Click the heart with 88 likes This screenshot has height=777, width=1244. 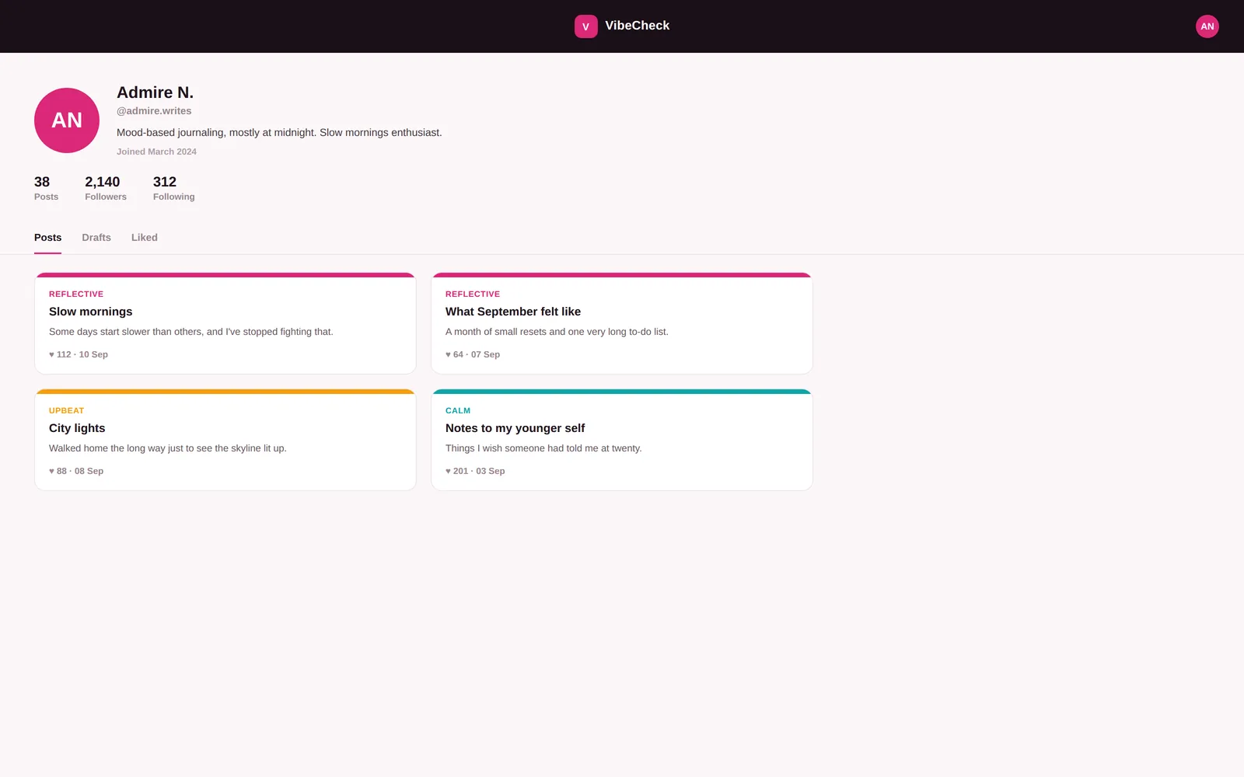coord(52,471)
